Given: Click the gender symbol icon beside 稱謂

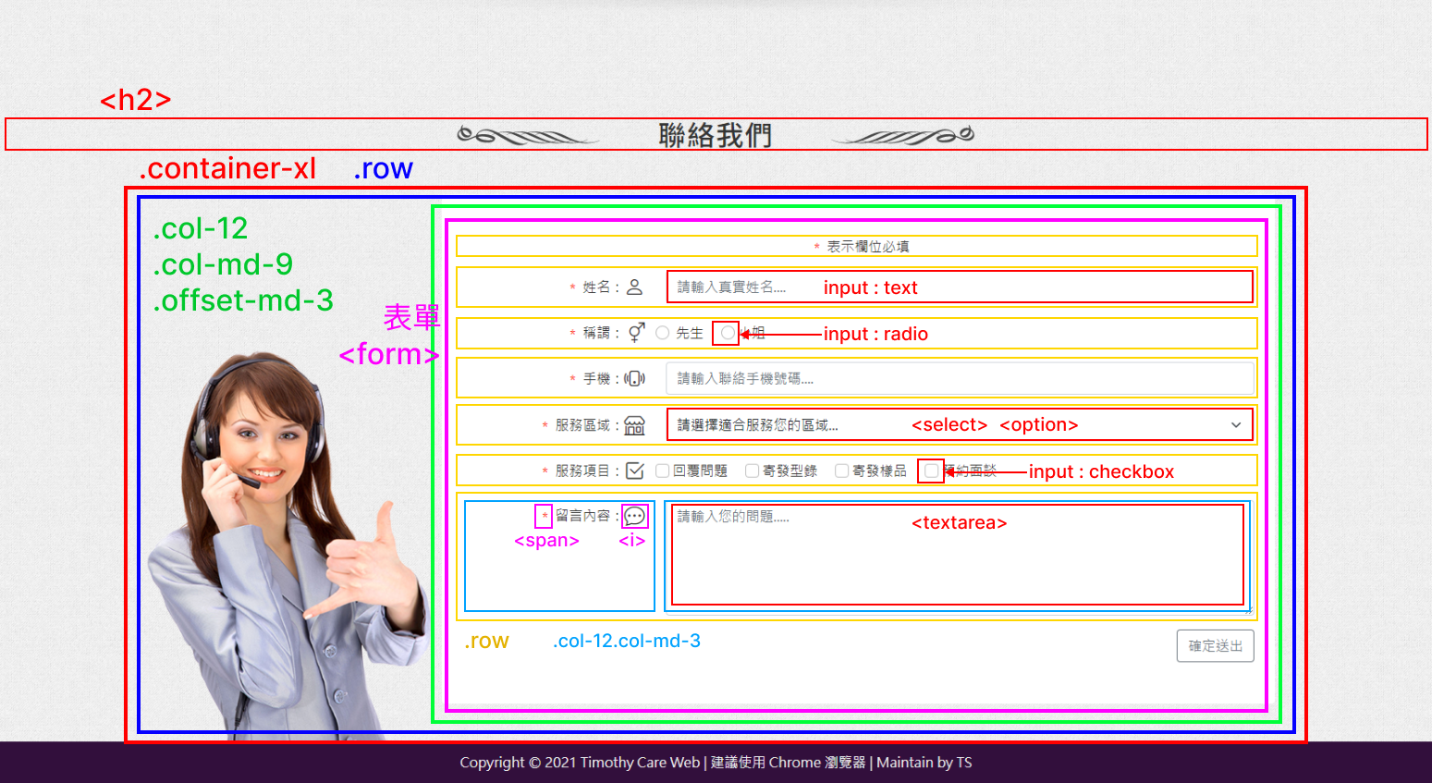Looking at the screenshot, I should (636, 333).
